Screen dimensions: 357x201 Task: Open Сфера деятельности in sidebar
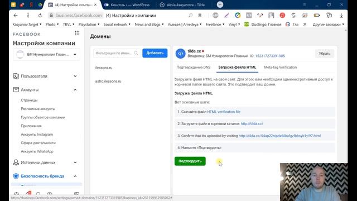point(38,143)
